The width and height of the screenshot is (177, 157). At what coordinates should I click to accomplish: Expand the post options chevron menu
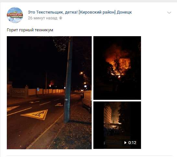click(x=169, y=12)
